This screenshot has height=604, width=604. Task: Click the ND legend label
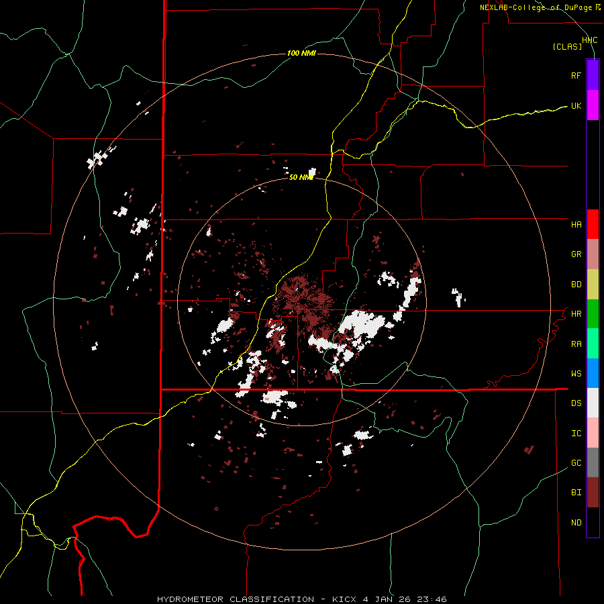click(576, 523)
